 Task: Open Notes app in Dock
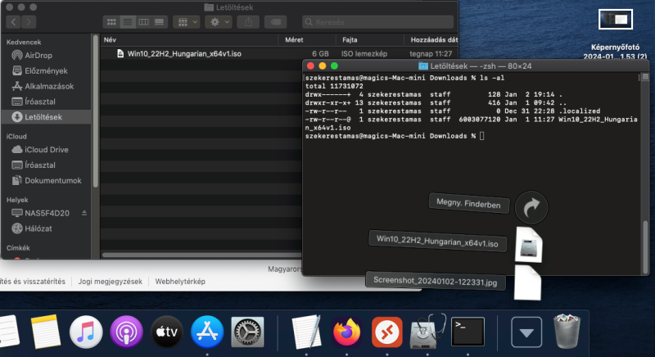pos(46,332)
